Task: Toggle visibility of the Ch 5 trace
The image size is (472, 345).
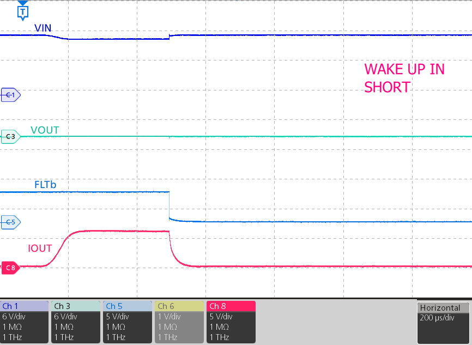Action: 127,306
